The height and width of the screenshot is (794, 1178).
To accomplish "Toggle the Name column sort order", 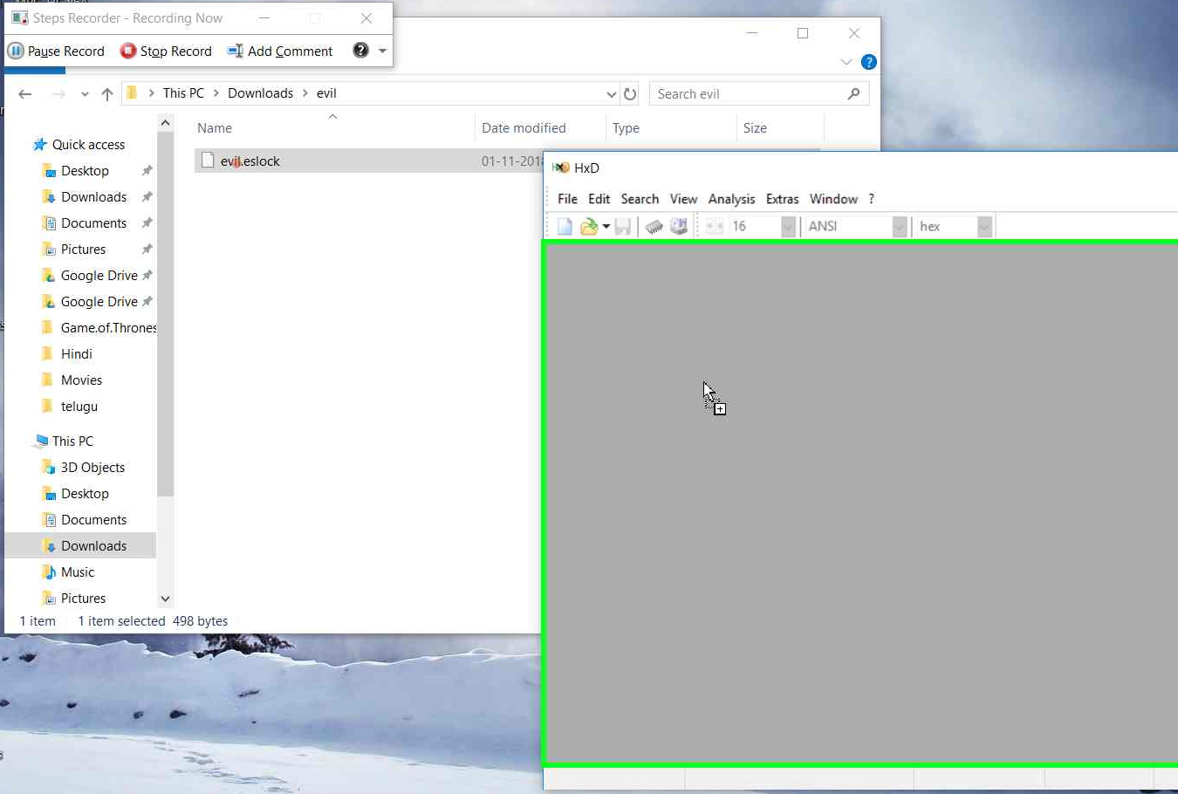I will (215, 127).
